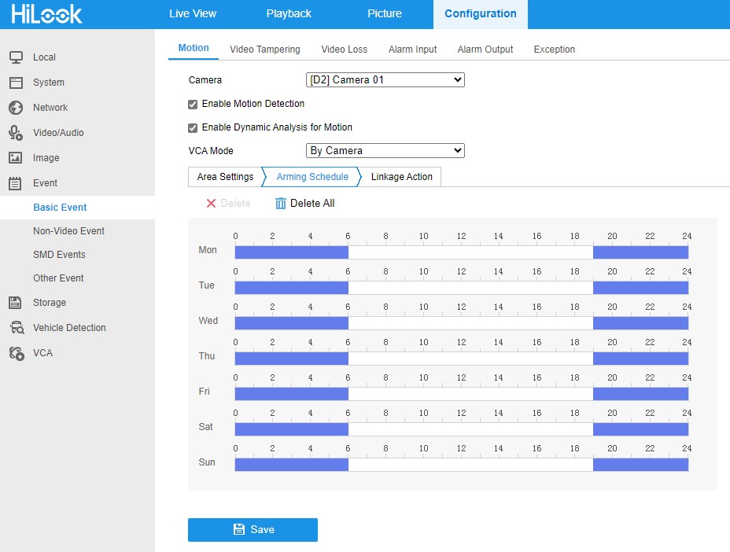Image resolution: width=730 pixels, height=552 pixels.
Task: Click the VCA sidebar icon
Action: 15,353
